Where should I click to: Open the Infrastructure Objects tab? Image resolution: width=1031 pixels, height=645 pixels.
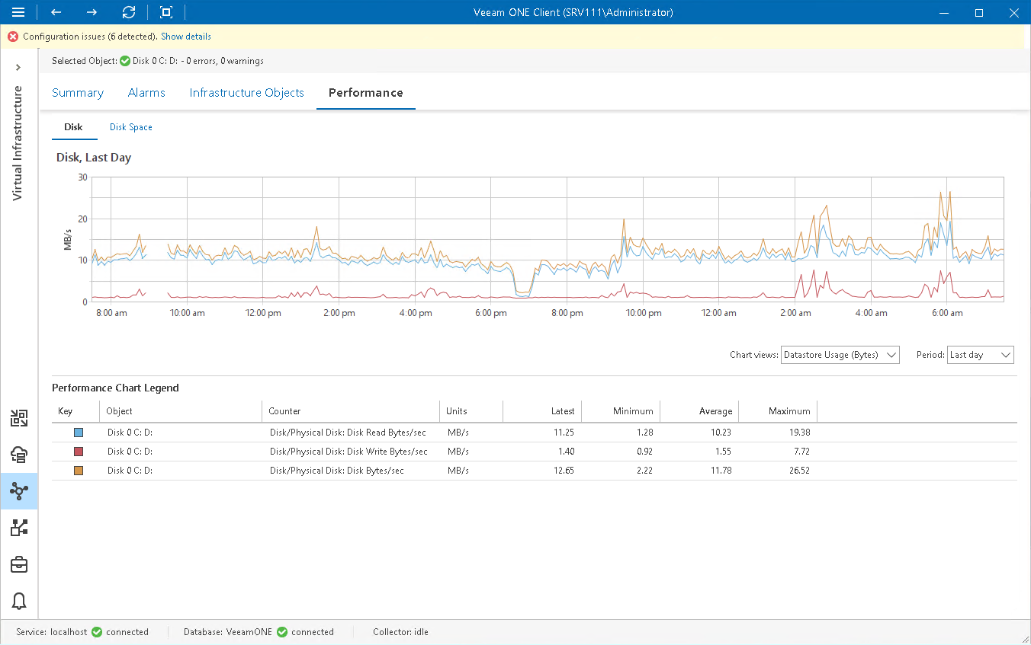pos(246,93)
